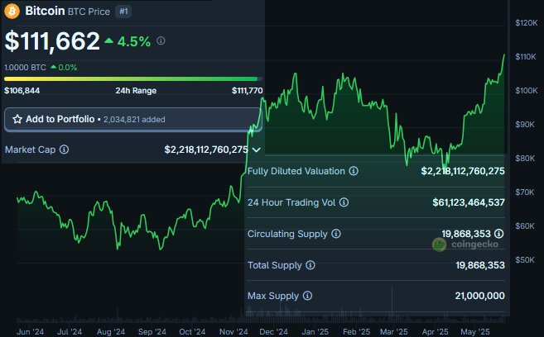Screen dimensions: 544x337
Task: Click the Feb '25 date axis label
Action: click(356, 332)
